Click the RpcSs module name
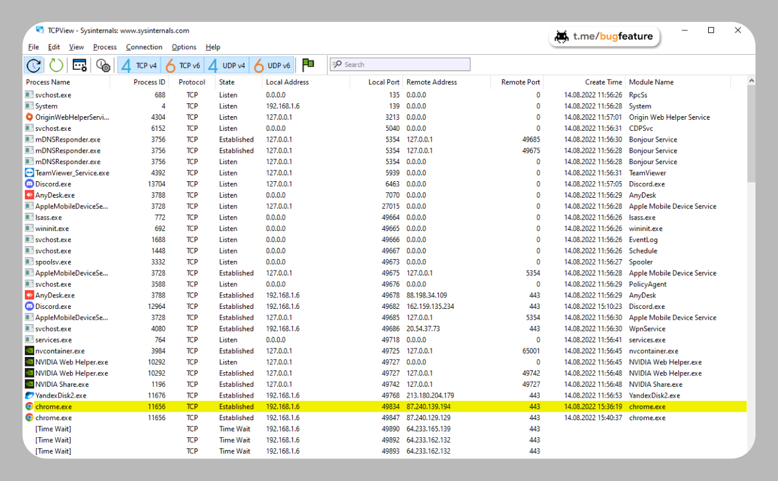The width and height of the screenshot is (778, 481). (x=638, y=95)
